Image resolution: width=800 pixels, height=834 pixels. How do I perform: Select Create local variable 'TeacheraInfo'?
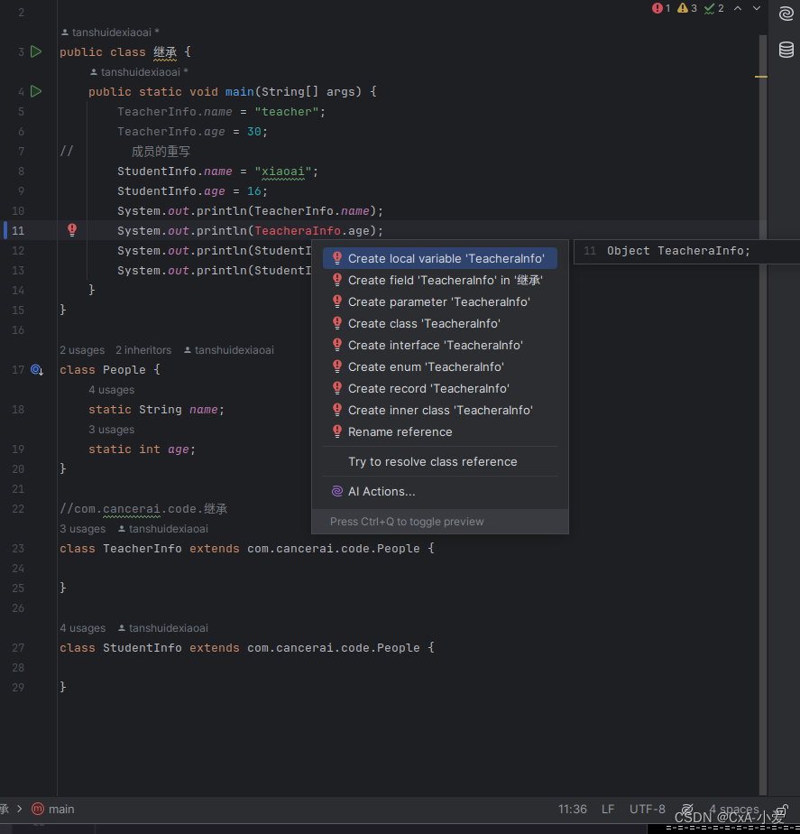coord(439,258)
